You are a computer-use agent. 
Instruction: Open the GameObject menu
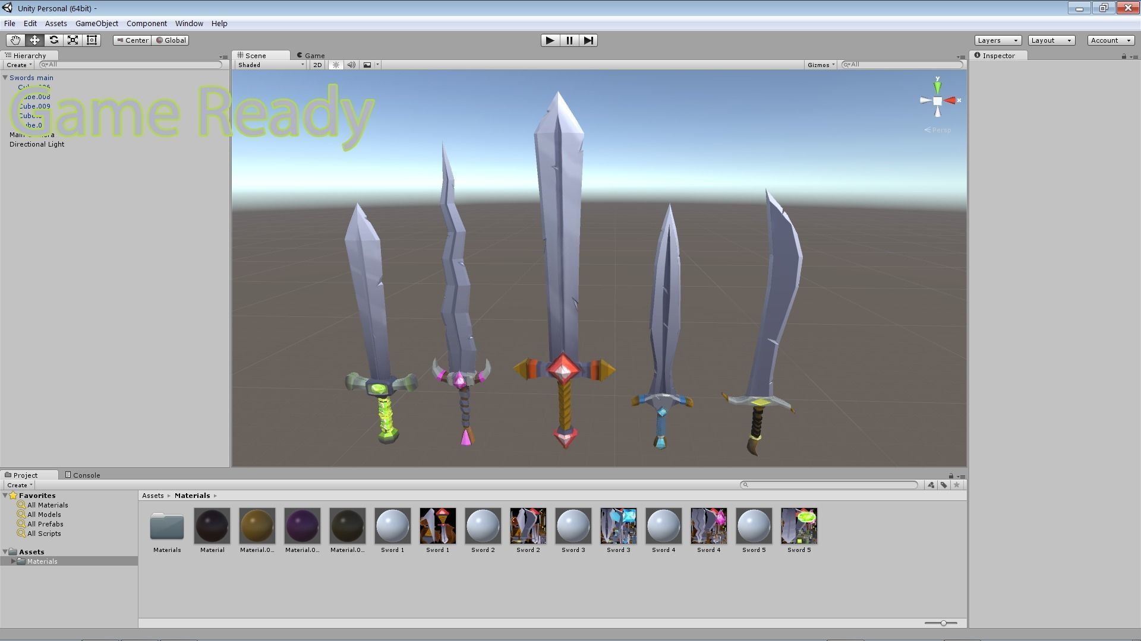coord(97,24)
